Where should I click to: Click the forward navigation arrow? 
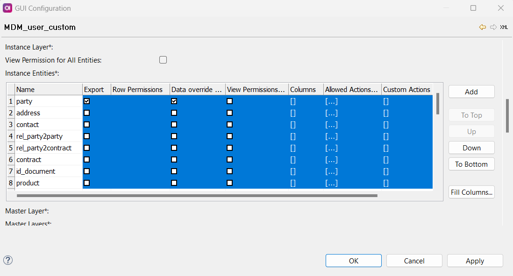[x=493, y=27]
